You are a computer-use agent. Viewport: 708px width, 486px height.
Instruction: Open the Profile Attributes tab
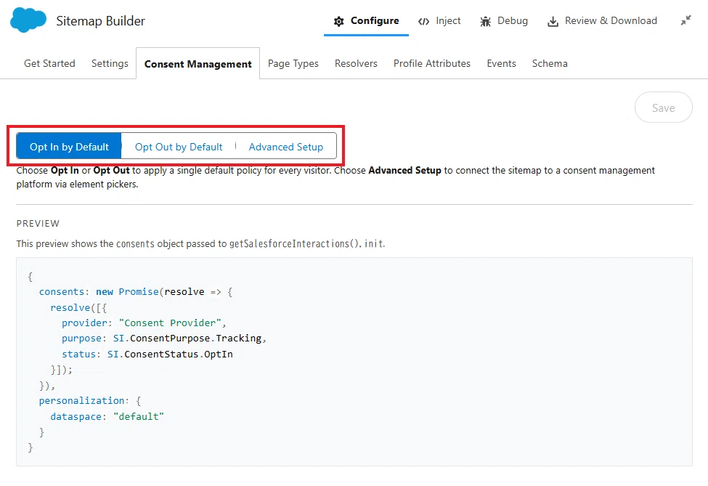pyautogui.click(x=431, y=64)
